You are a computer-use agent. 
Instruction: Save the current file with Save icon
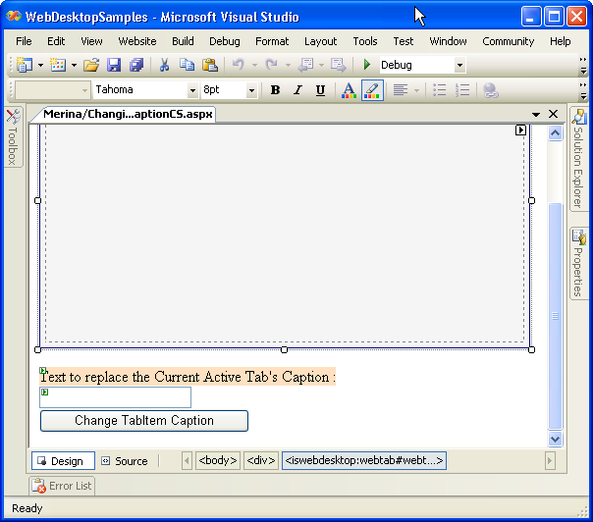[x=114, y=65]
